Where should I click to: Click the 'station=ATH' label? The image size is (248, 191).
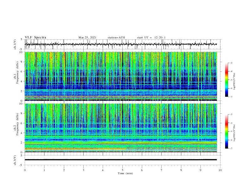click(x=116, y=37)
